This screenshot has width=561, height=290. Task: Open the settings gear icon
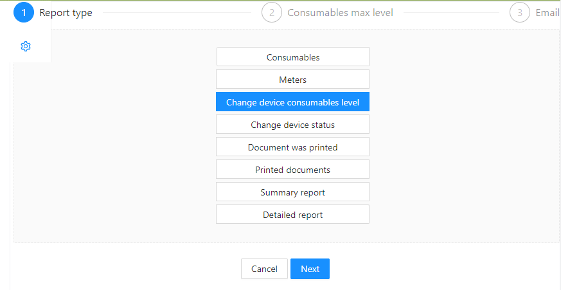(x=26, y=46)
